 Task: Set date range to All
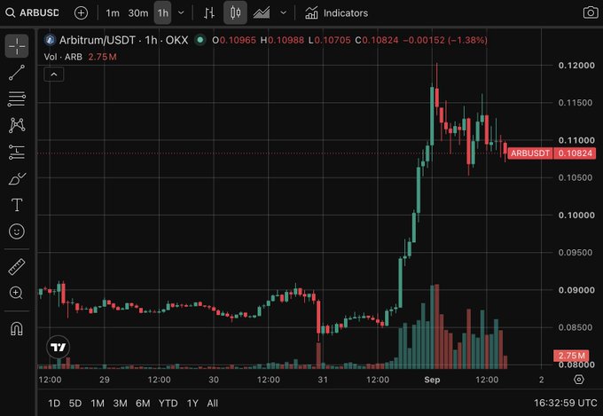click(212, 404)
